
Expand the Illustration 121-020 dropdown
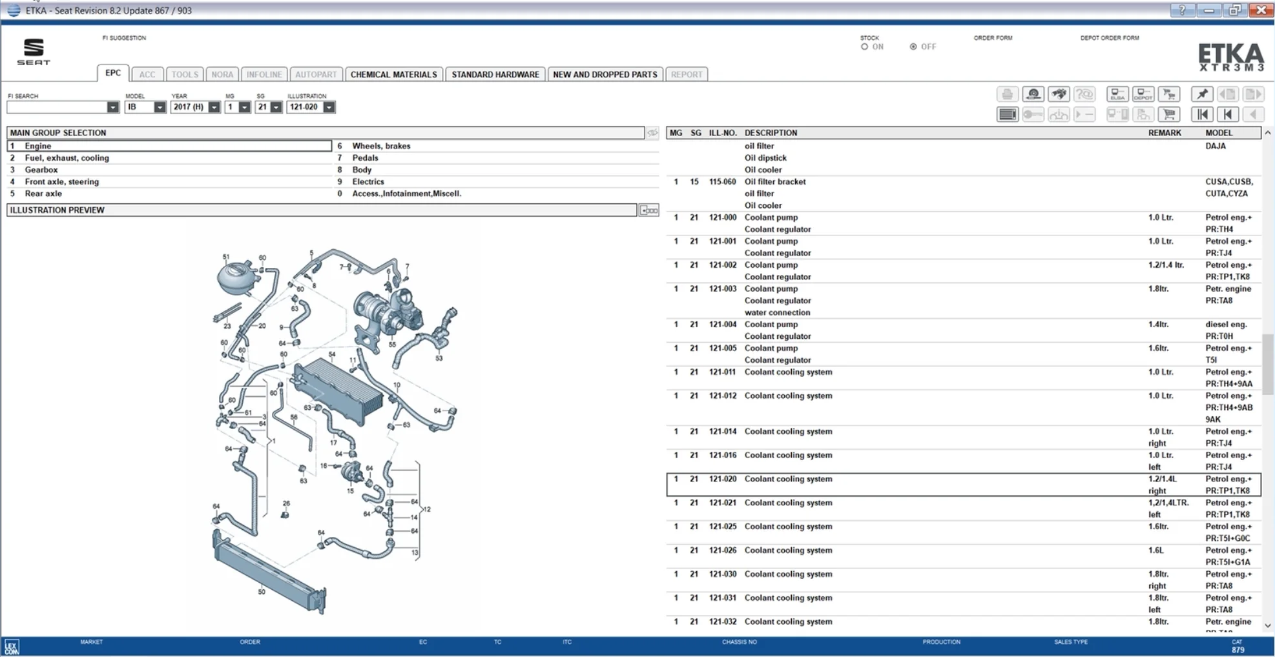point(329,107)
